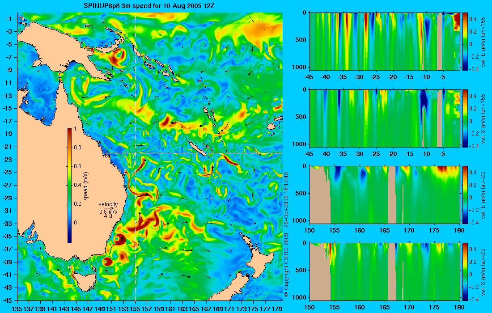This screenshot has width=492, height=313.
Task: Click the "velocity" legend label
Action: 108,204
